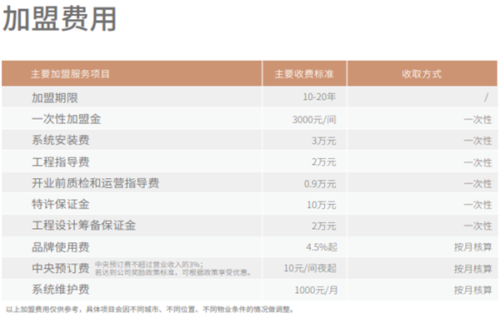The height and width of the screenshot is (333, 500).
Task: Click the 加盟费用 page title
Action: tap(59, 21)
